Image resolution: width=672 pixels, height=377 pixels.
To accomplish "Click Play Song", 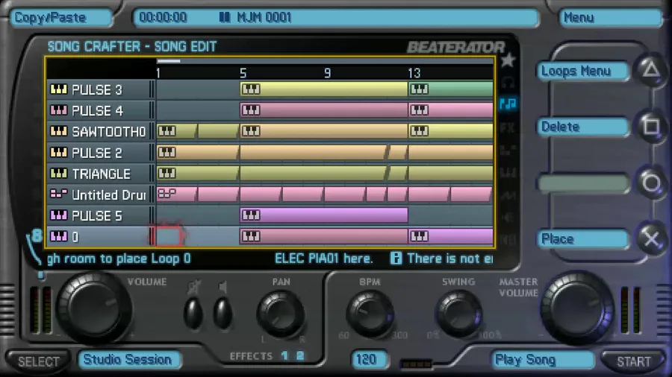I will tap(543, 360).
